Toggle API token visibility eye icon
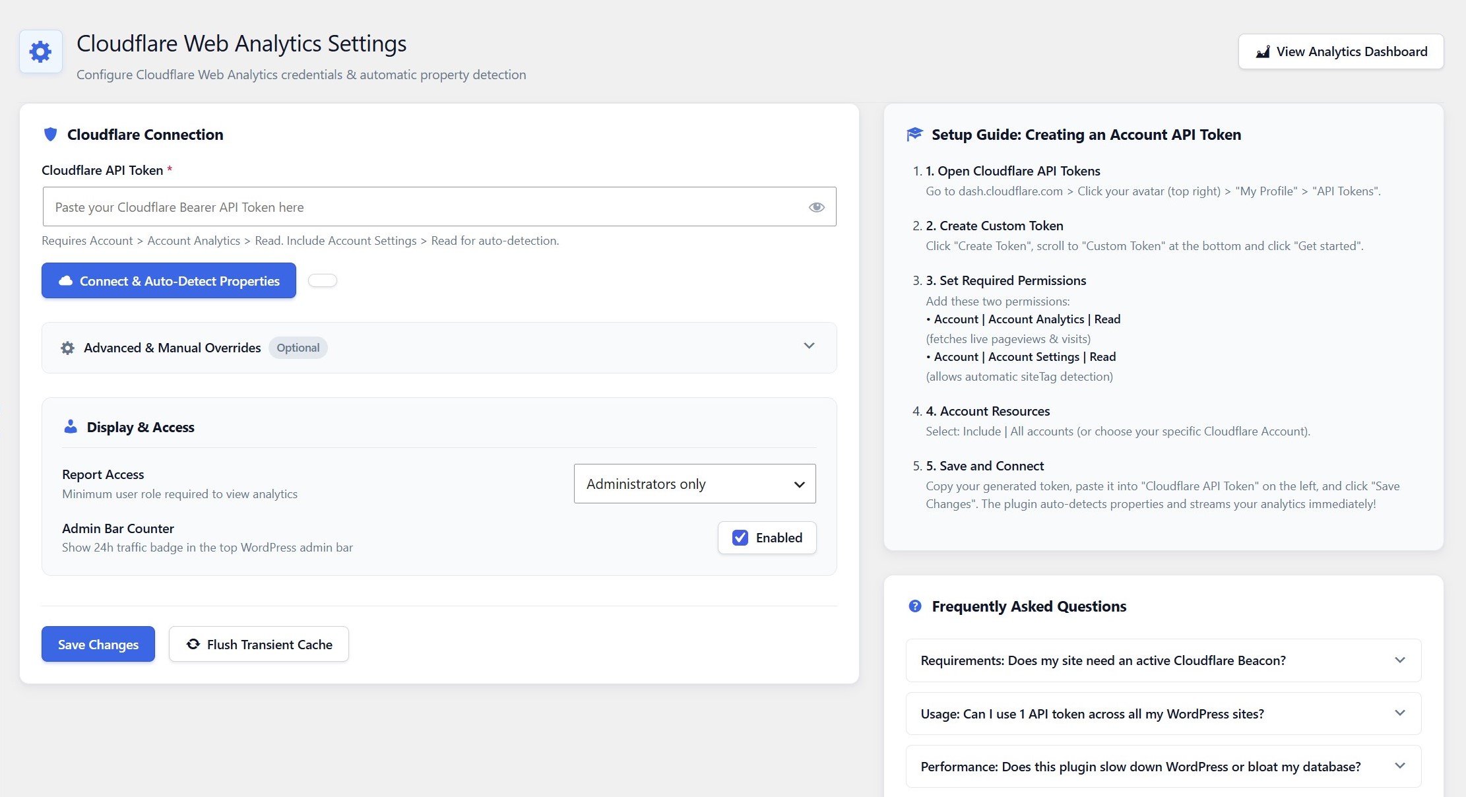 coord(816,207)
